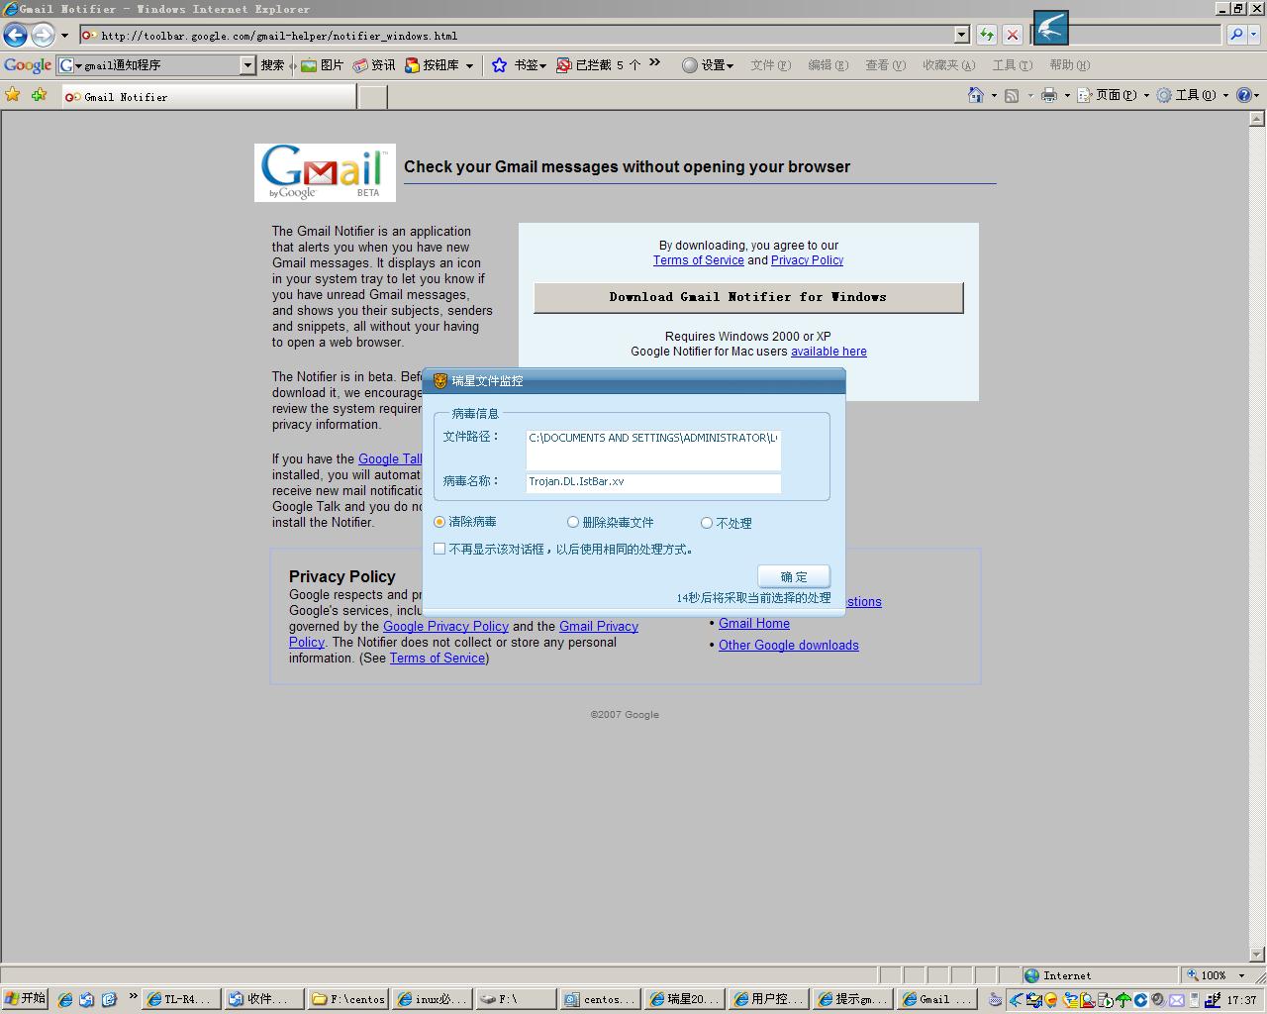The width and height of the screenshot is (1267, 1014).
Task: Select the 不处理 radio option
Action: coord(707,523)
